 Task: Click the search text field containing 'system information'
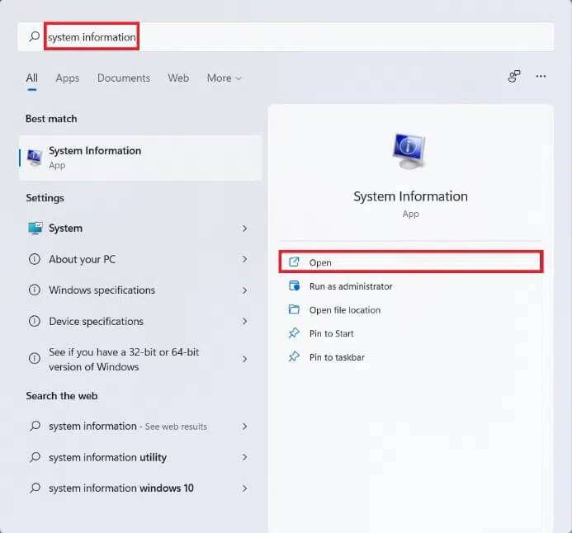(x=286, y=37)
